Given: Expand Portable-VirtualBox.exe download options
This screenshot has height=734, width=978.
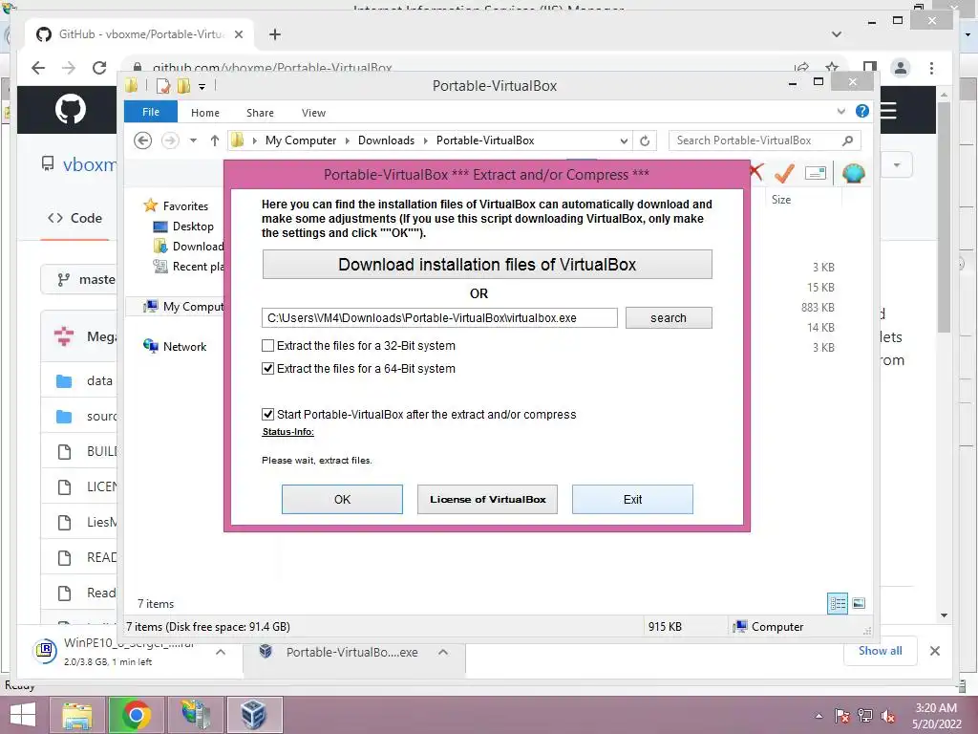Looking at the screenshot, I should click(x=443, y=652).
